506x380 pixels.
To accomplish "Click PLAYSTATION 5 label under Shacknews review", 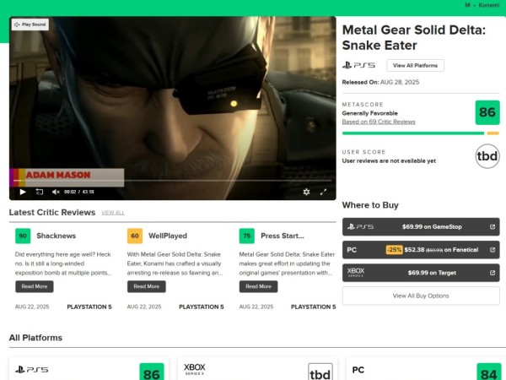I will click(89, 307).
